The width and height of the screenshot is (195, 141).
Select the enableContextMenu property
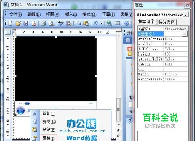(151, 39)
